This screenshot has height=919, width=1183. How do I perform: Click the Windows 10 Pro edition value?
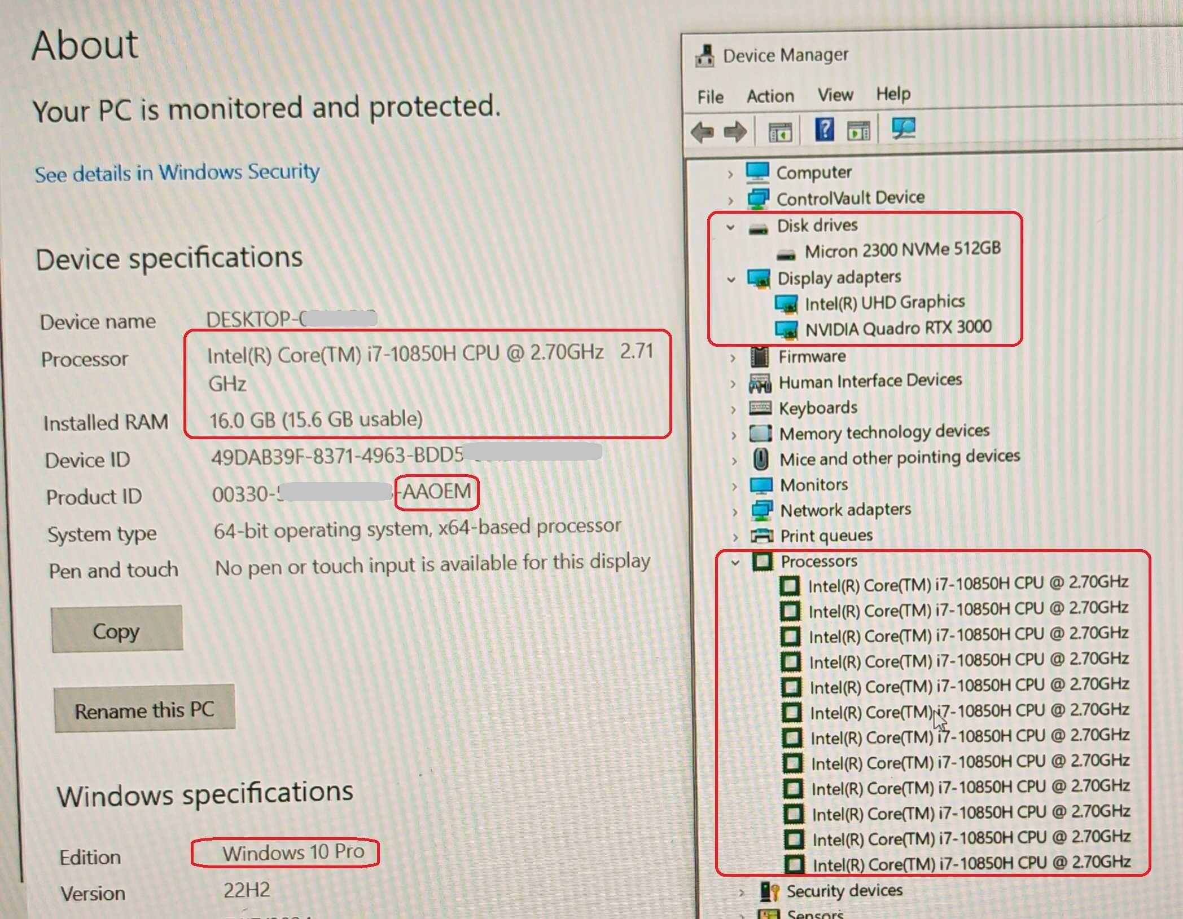pos(293,852)
